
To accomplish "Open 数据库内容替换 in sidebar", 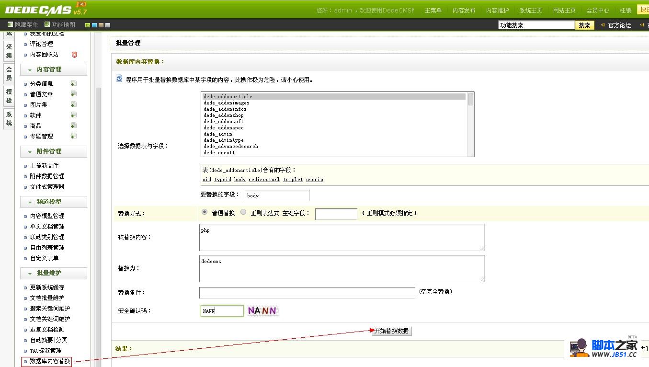I will pyautogui.click(x=50, y=361).
